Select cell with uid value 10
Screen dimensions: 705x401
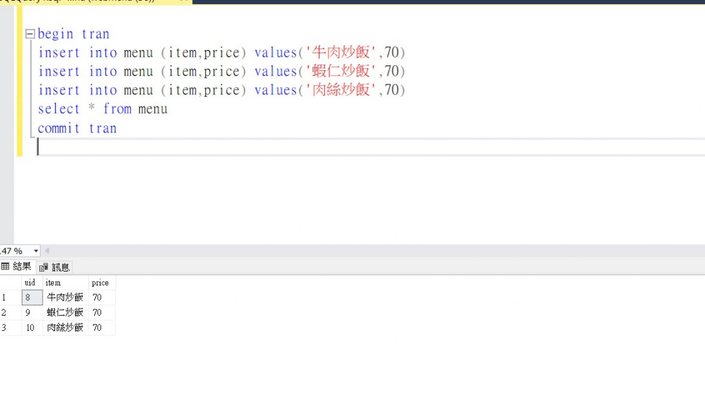coord(32,328)
